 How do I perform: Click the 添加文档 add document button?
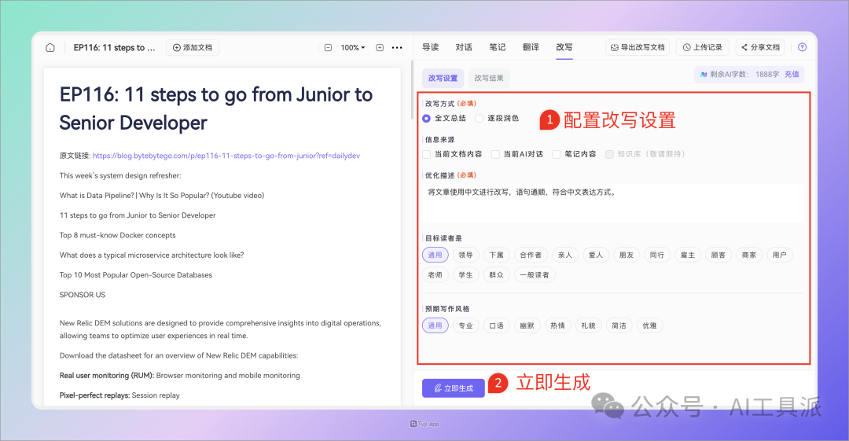click(x=193, y=48)
